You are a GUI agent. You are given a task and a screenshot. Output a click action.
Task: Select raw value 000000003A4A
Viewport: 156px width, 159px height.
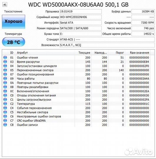139,79
